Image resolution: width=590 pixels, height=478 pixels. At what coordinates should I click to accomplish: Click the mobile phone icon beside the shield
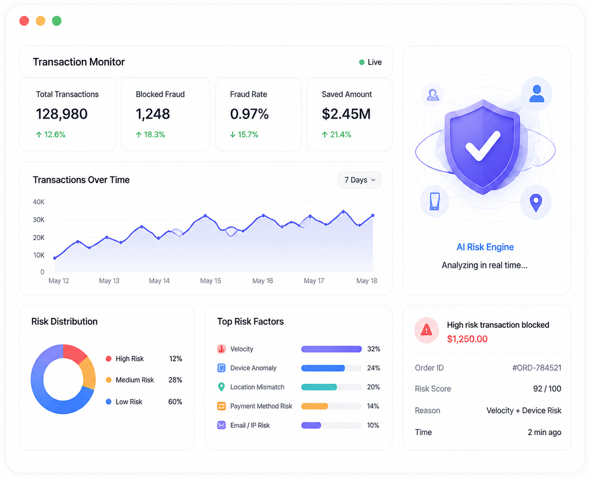click(x=435, y=201)
